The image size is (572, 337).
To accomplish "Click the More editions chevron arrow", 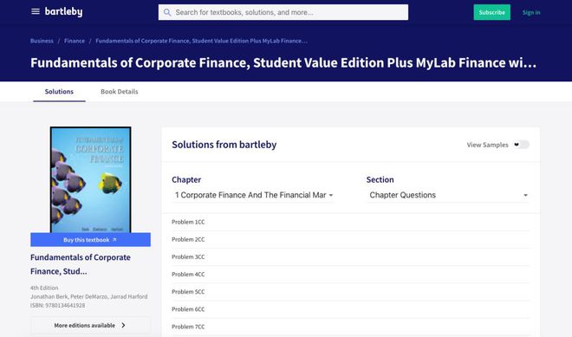I will click(123, 325).
